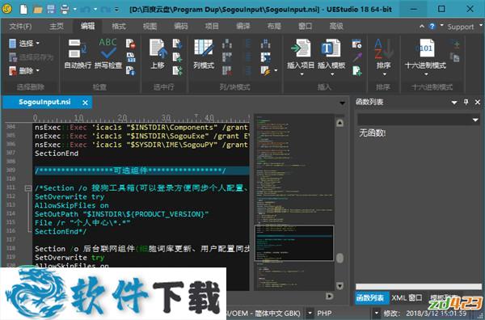Select the purple color picker eyedropper icon
Screen dimensions: 485x320
click(356, 57)
